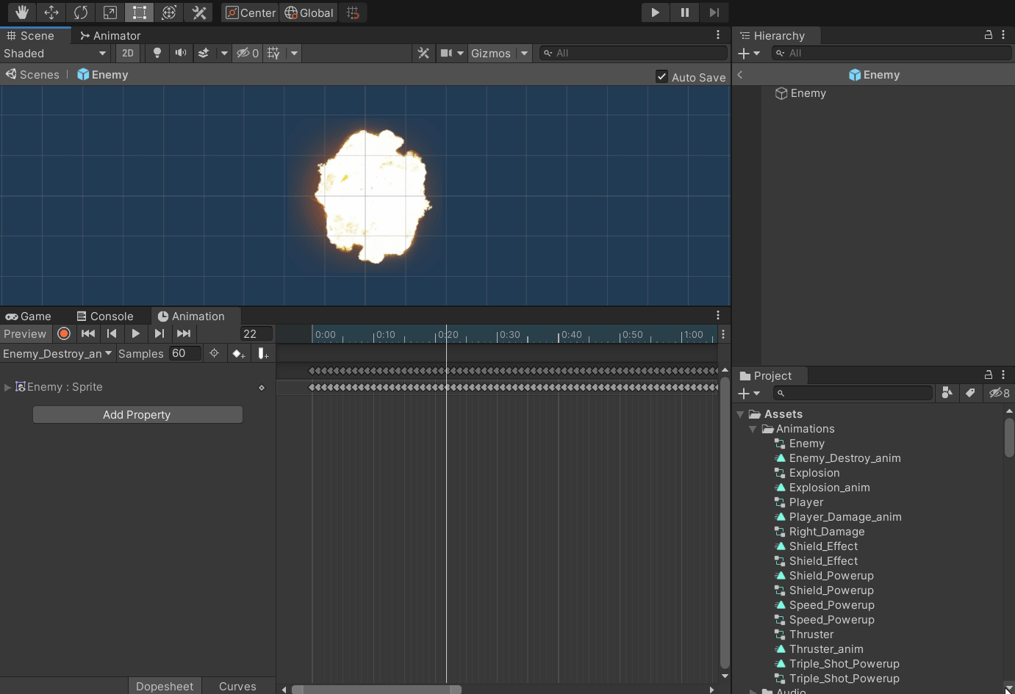Toggle scene lighting

click(157, 53)
